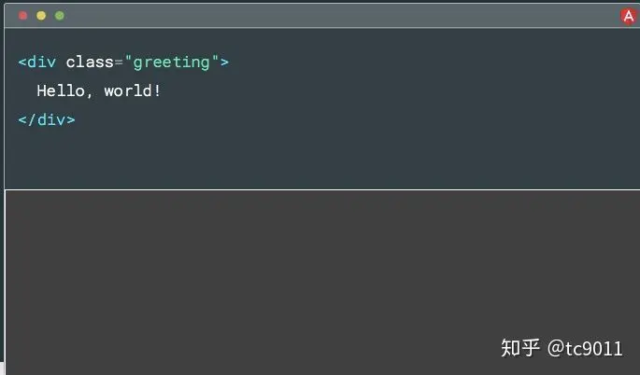
Task: Click the @tc9011 username text
Action: (x=585, y=349)
